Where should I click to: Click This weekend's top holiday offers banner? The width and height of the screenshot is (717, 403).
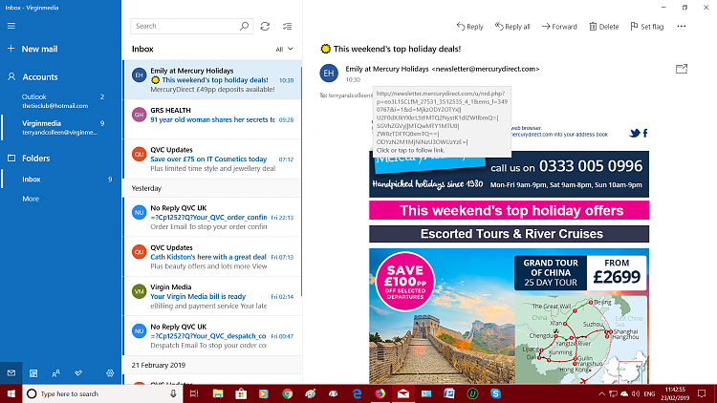tap(509, 210)
